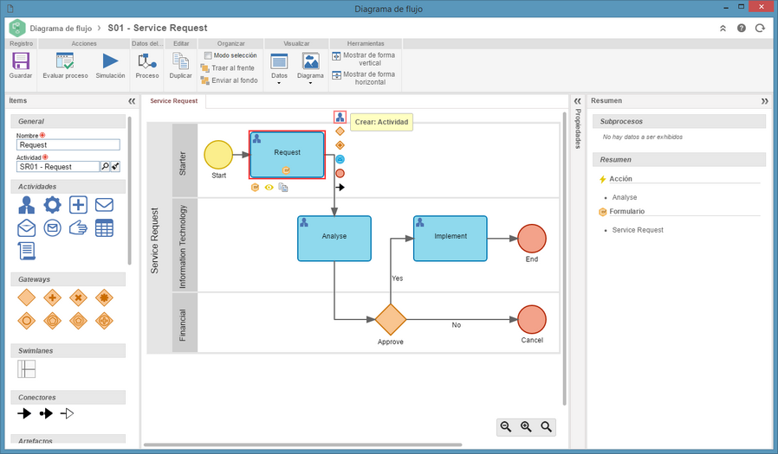The width and height of the screenshot is (778, 454).
Task: Choose Traer al frente
Action: [228, 67]
